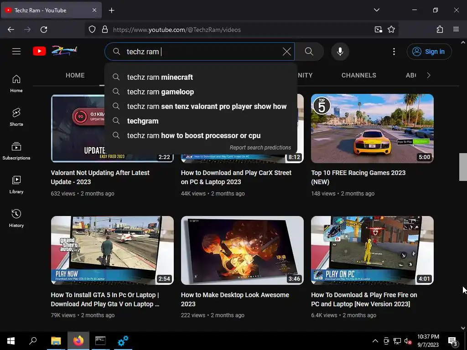Image resolution: width=467 pixels, height=350 pixels.
Task: Open title Valorant Not Updating After Latest Update
Action: click(x=100, y=177)
